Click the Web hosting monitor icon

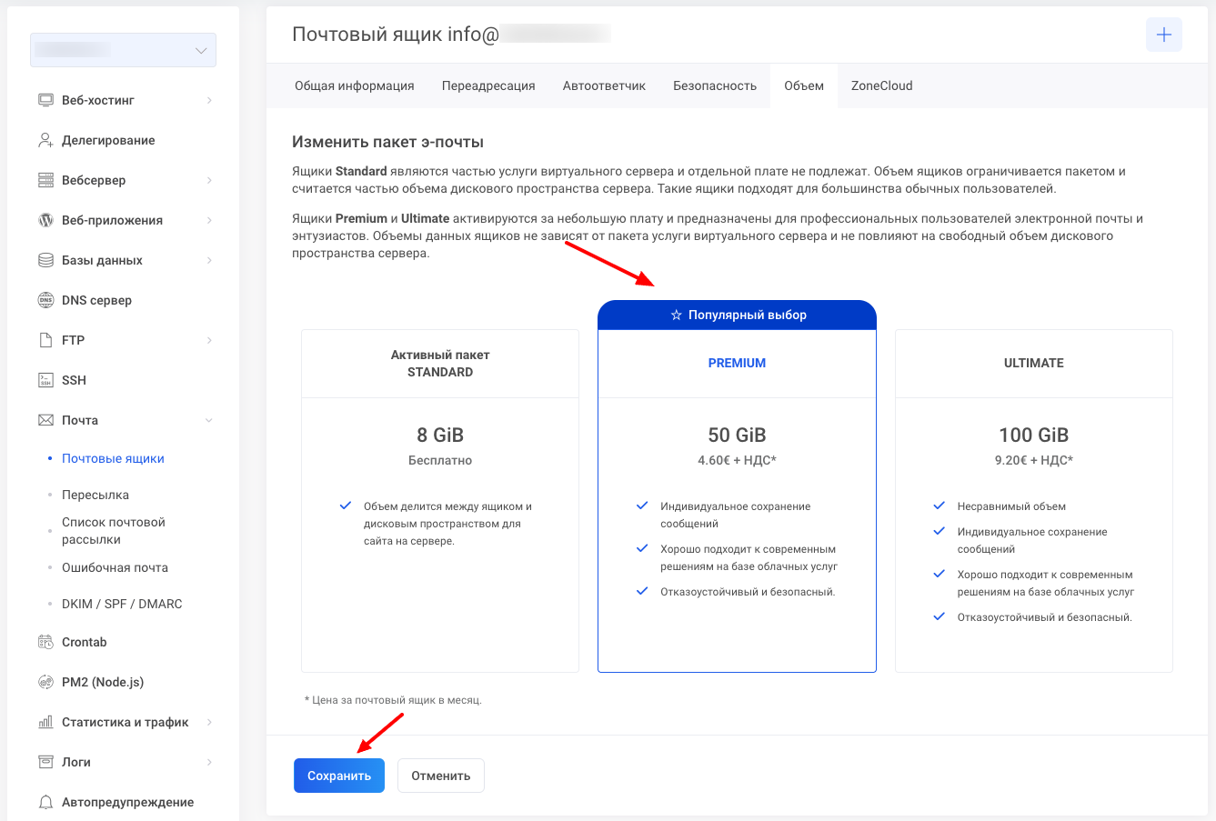click(x=45, y=100)
